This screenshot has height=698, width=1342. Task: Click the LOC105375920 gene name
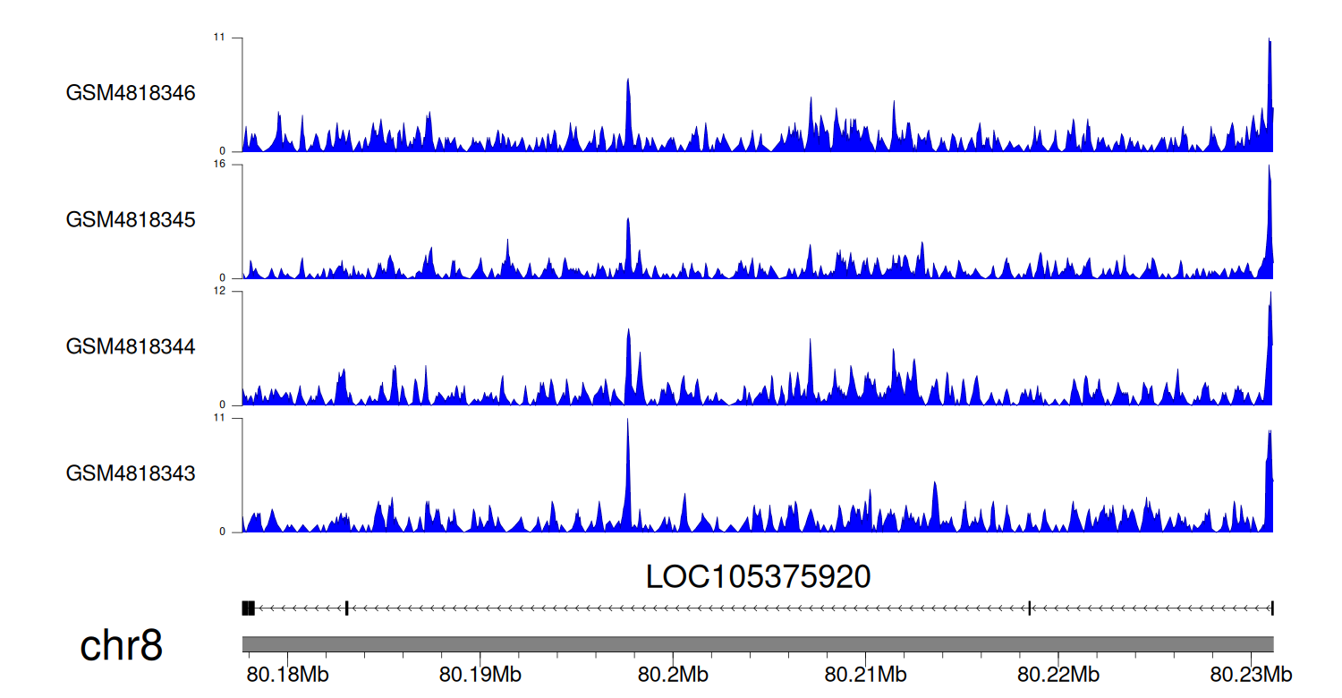(758, 577)
